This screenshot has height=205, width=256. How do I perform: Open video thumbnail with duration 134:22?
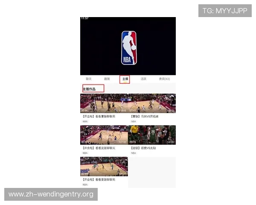pos(104,167)
